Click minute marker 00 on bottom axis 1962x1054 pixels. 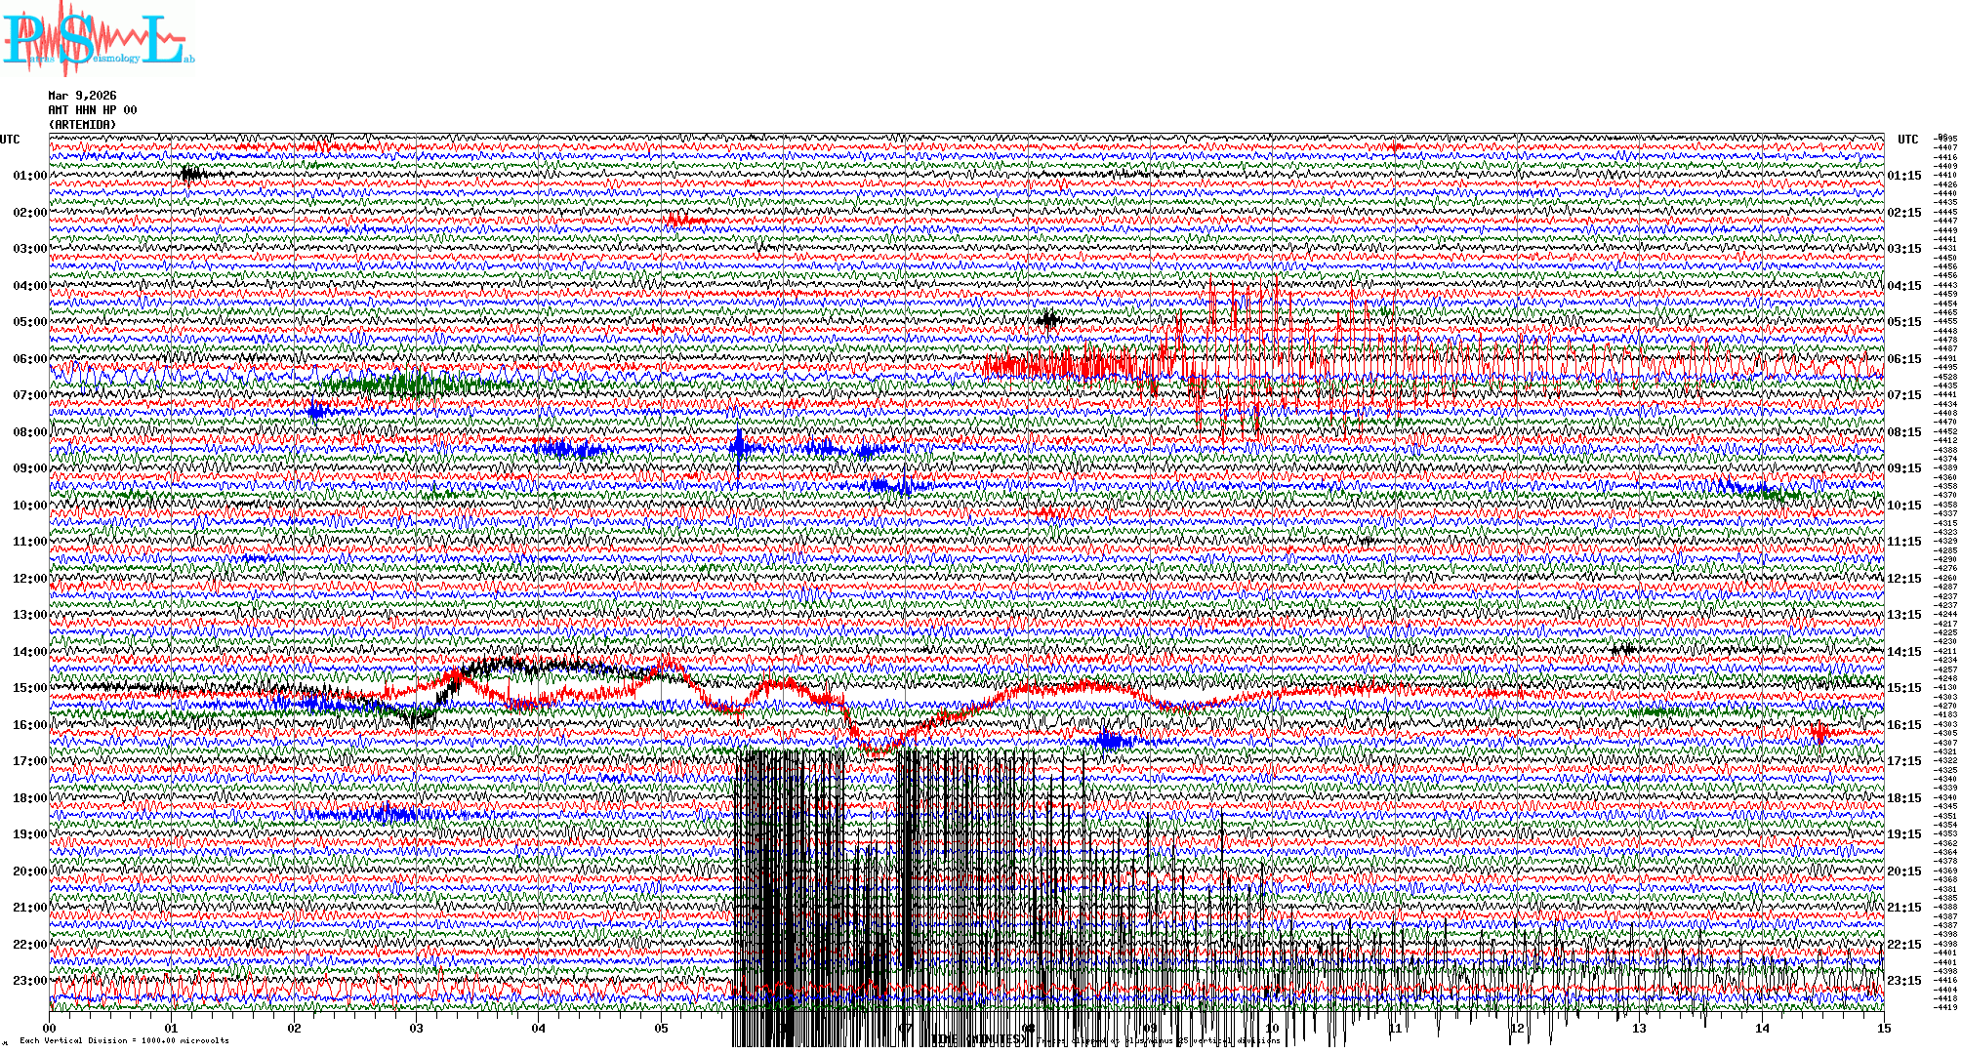tap(50, 1028)
